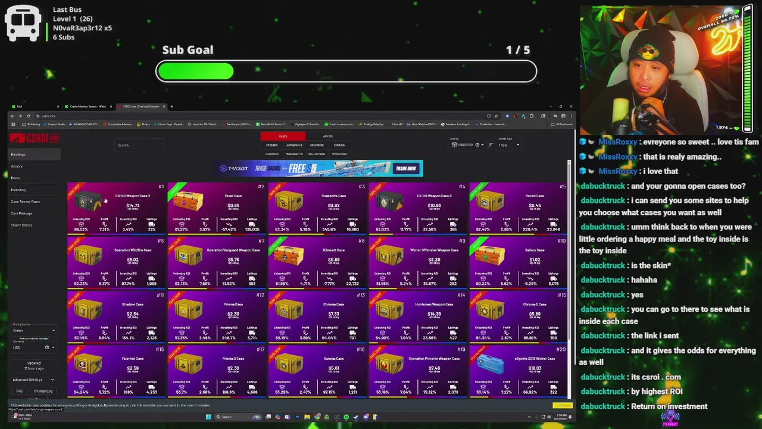Close the Kick tab

[x=58, y=107]
